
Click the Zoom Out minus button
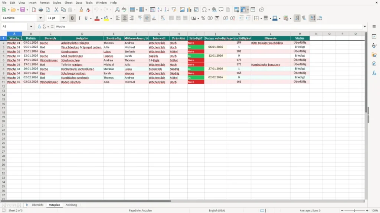click(x=342, y=210)
